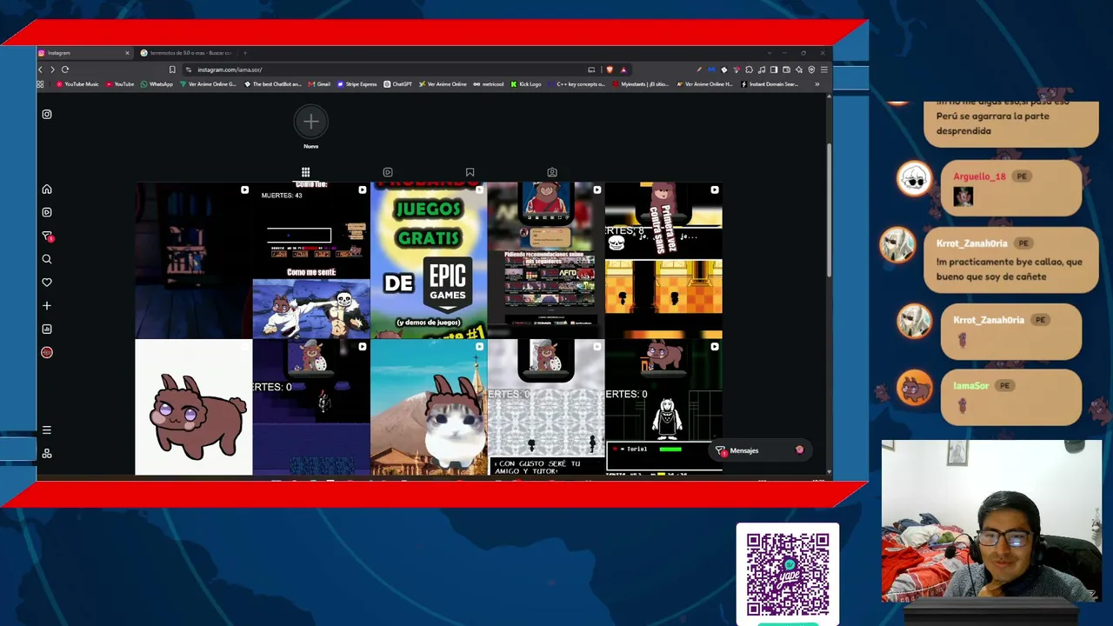Open notifications heart icon
1113x626 pixels.
pos(47,283)
